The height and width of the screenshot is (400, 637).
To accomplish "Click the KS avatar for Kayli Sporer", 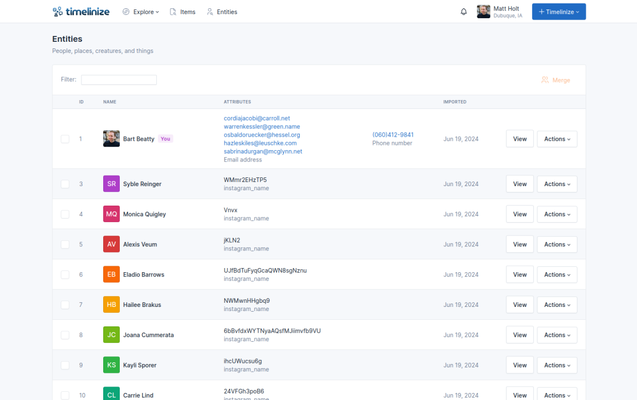I will [111, 365].
